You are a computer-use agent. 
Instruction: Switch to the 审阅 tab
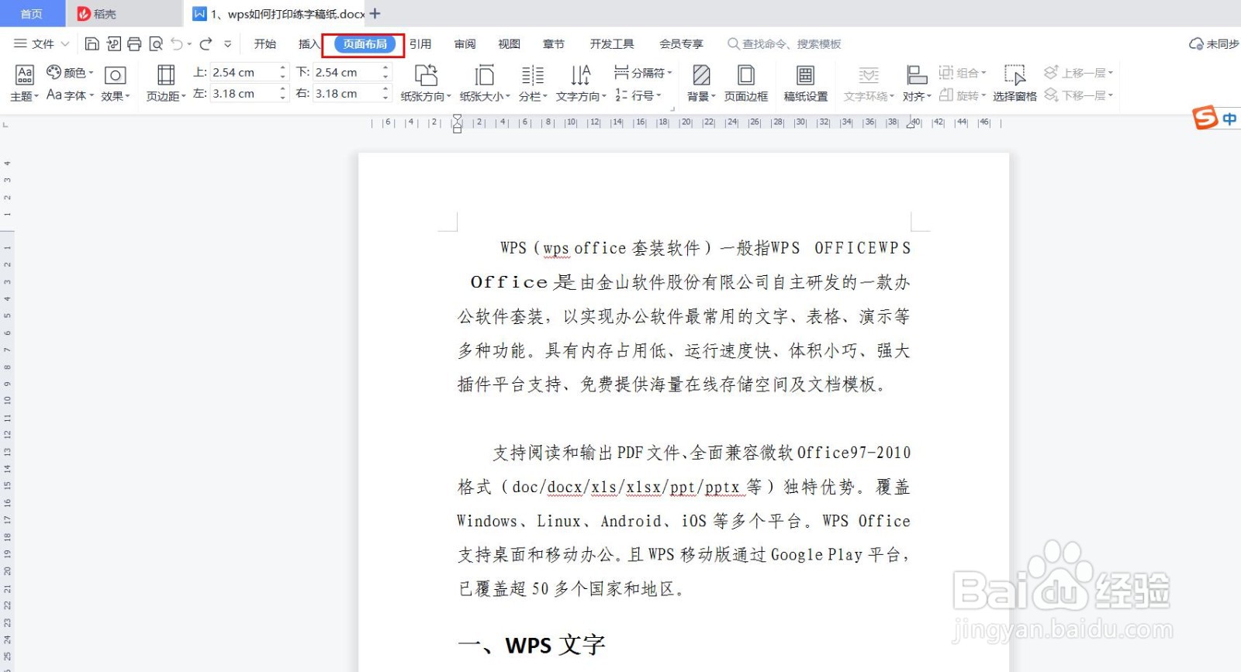(x=465, y=44)
